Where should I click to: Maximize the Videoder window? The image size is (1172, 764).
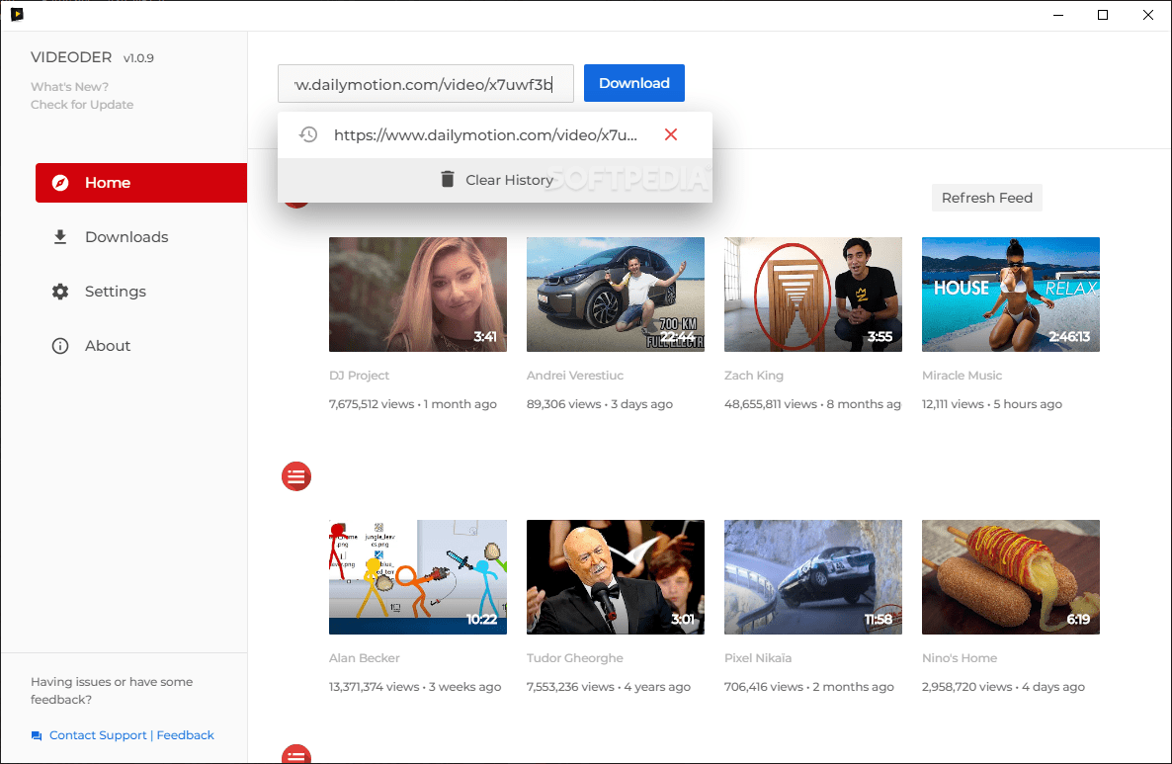pyautogui.click(x=1103, y=15)
